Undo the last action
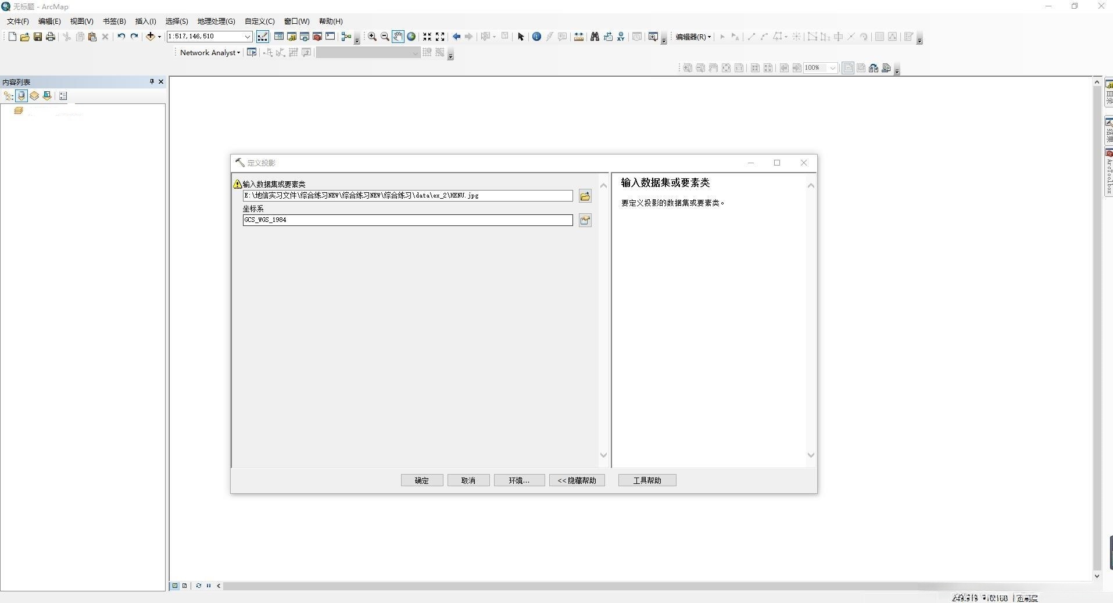 click(121, 37)
